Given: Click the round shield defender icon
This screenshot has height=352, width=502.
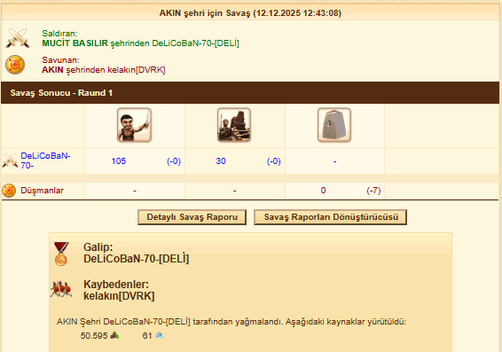Looking at the screenshot, I should (x=15, y=65).
